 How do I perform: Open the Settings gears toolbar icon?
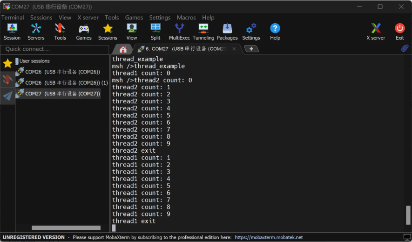point(251,32)
